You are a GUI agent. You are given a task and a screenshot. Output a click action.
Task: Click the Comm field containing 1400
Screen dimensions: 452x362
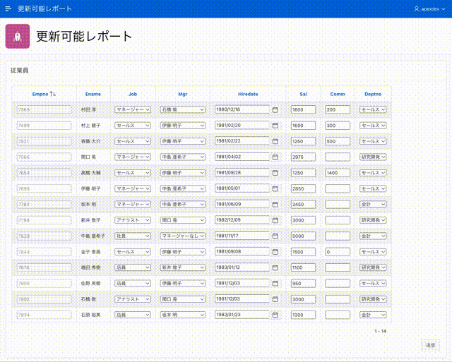(338, 173)
